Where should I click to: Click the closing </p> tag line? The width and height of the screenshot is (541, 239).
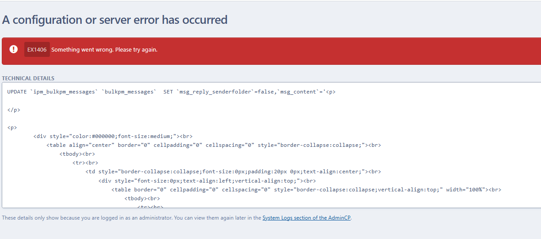click(x=14, y=110)
